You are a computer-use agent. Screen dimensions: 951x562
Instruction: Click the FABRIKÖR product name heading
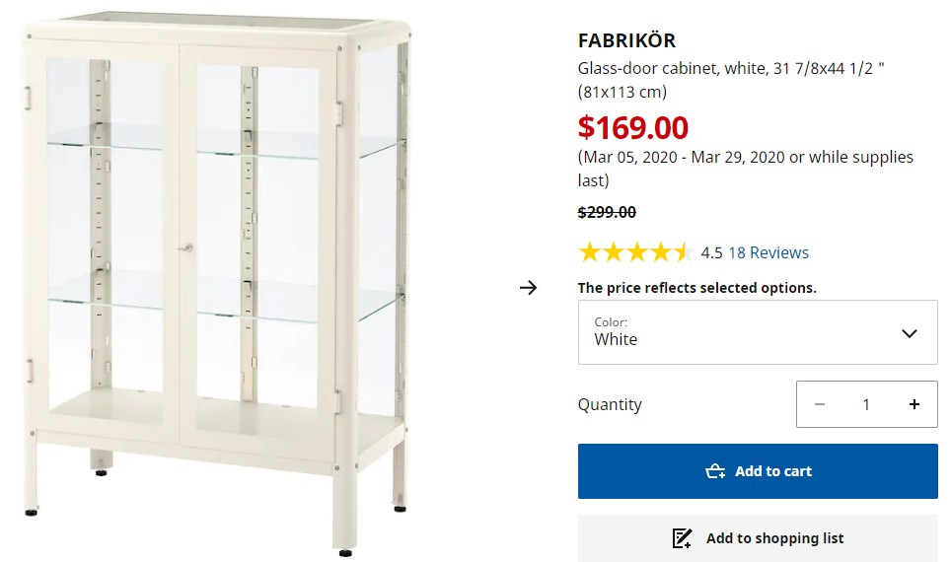pyautogui.click(x=626, y=41)
